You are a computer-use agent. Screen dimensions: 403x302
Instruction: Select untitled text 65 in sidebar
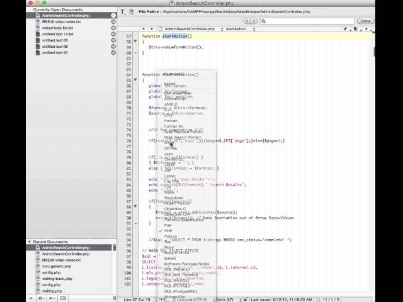click(x=55, y=40)
